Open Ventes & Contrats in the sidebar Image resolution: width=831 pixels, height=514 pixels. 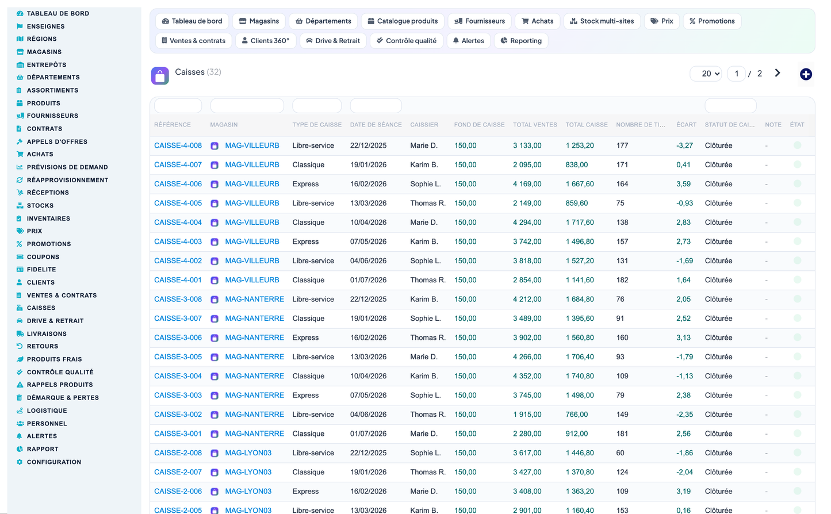(x=62, y=296)
